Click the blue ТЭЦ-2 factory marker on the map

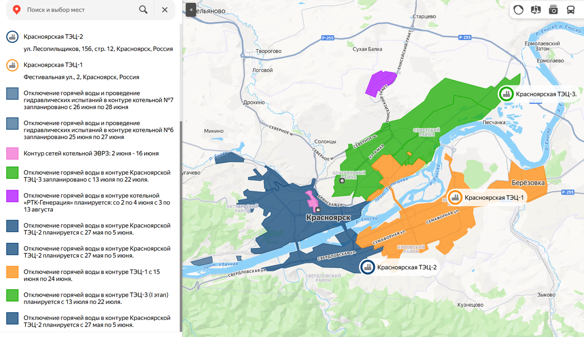[367, 266]
